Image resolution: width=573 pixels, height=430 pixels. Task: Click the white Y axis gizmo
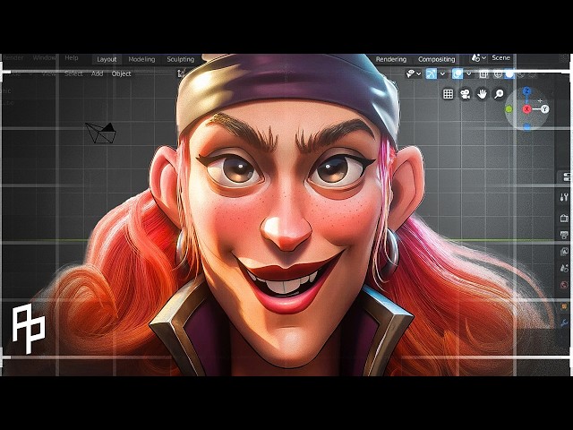pyautogui.click(x=545, y=108)
